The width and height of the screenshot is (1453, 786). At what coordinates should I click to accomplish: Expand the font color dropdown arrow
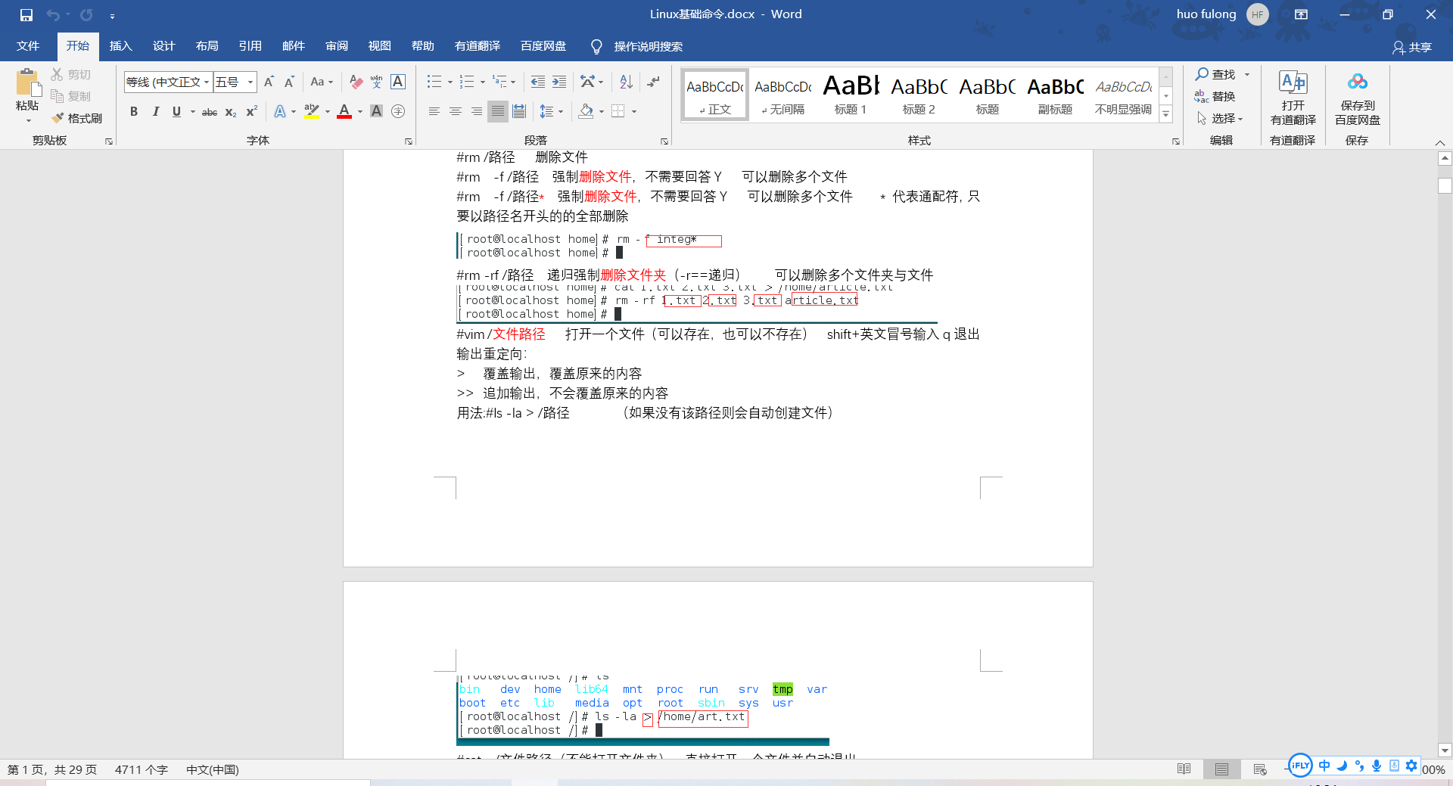359,111
